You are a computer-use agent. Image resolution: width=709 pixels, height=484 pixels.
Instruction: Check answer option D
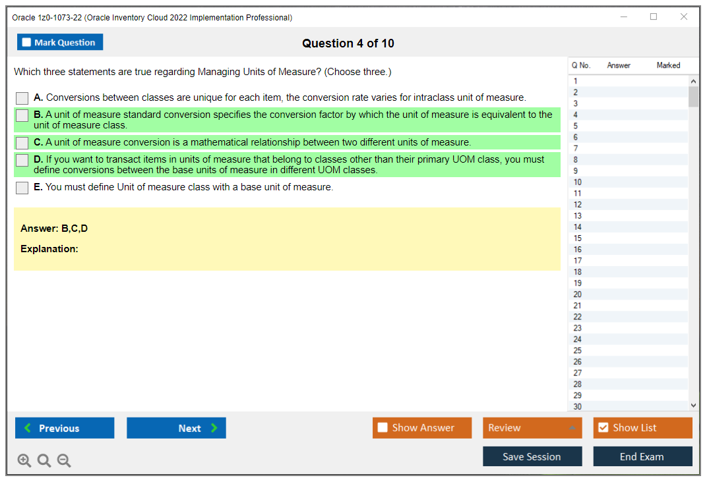[22, 160]
